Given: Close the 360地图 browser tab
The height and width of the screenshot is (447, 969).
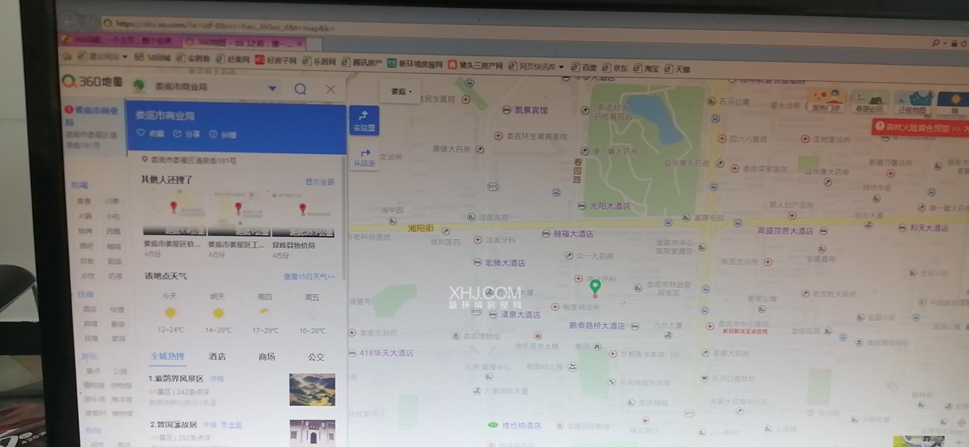Looking at the screenshot, I should click(299, 44).
